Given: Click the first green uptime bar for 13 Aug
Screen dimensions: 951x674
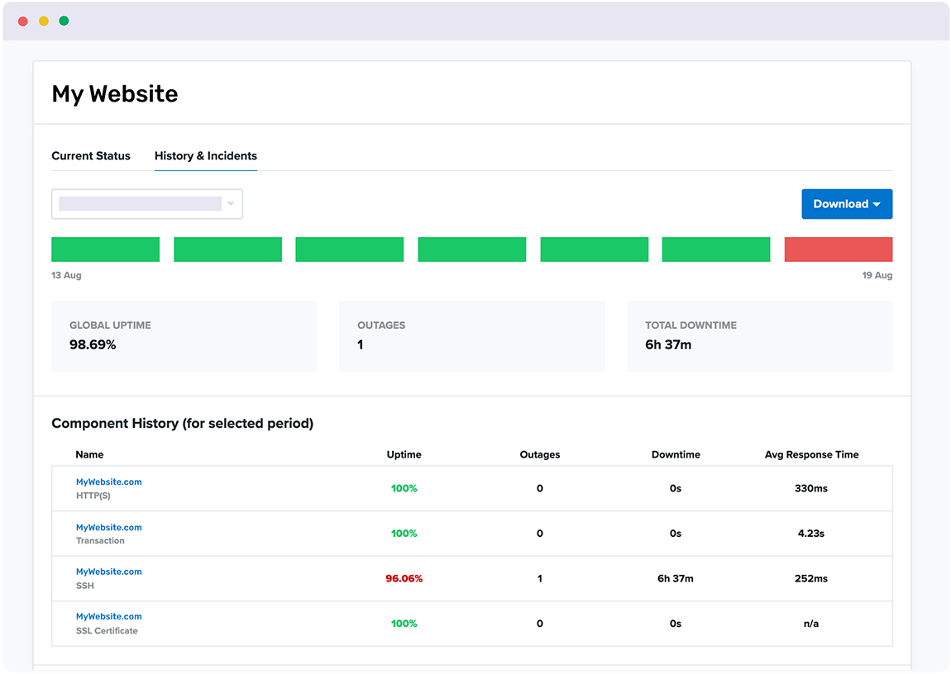Looking at the screenshot, I should point(105,249).
